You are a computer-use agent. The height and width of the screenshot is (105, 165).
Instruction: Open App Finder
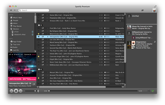click(x=16, y=42)
